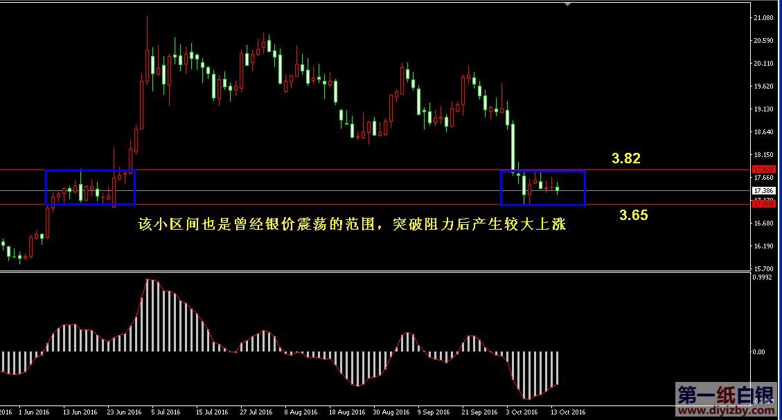Click the red 17.089 support price tag
The image size is (782, 420).
click(x=763, y=204)
